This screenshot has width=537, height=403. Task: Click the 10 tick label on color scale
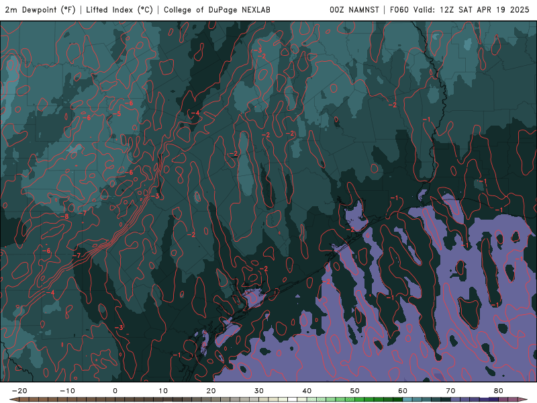pos(163,391)
